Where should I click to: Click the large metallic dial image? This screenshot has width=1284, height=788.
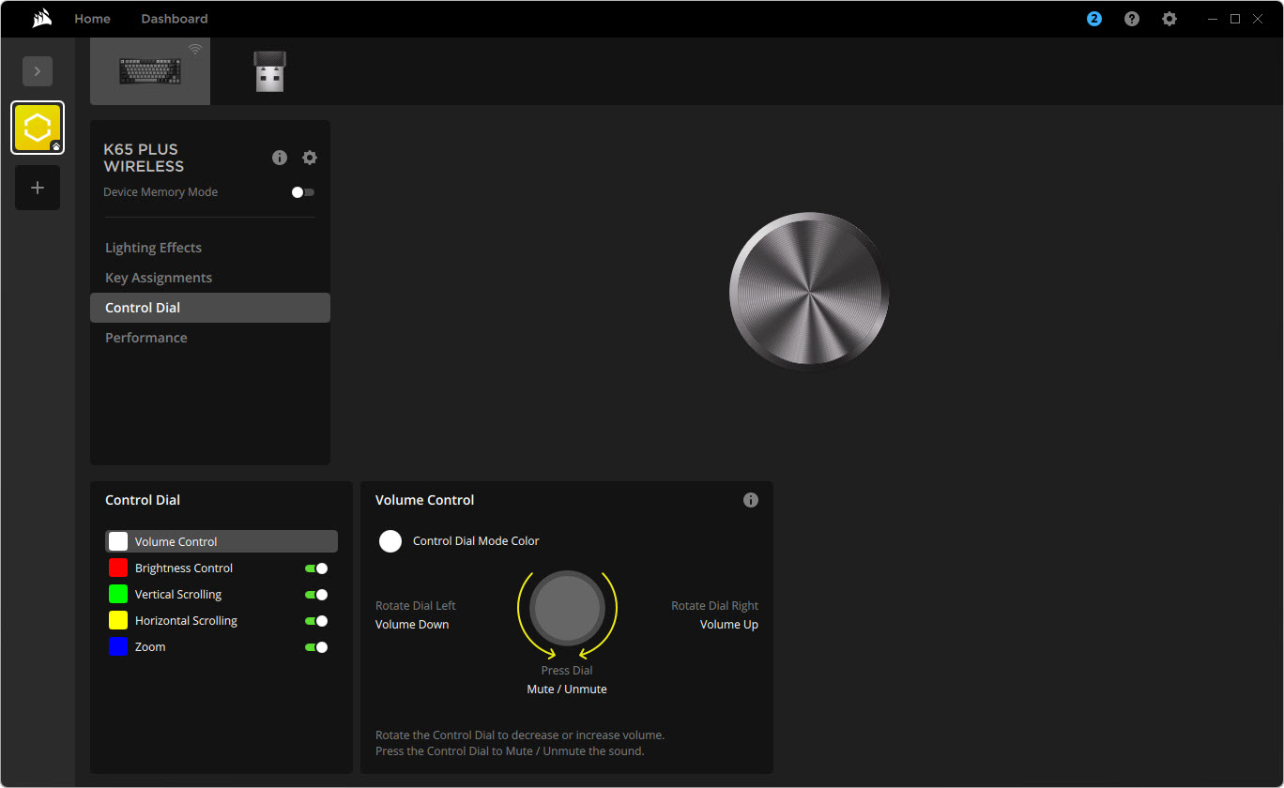coord(809,292)
